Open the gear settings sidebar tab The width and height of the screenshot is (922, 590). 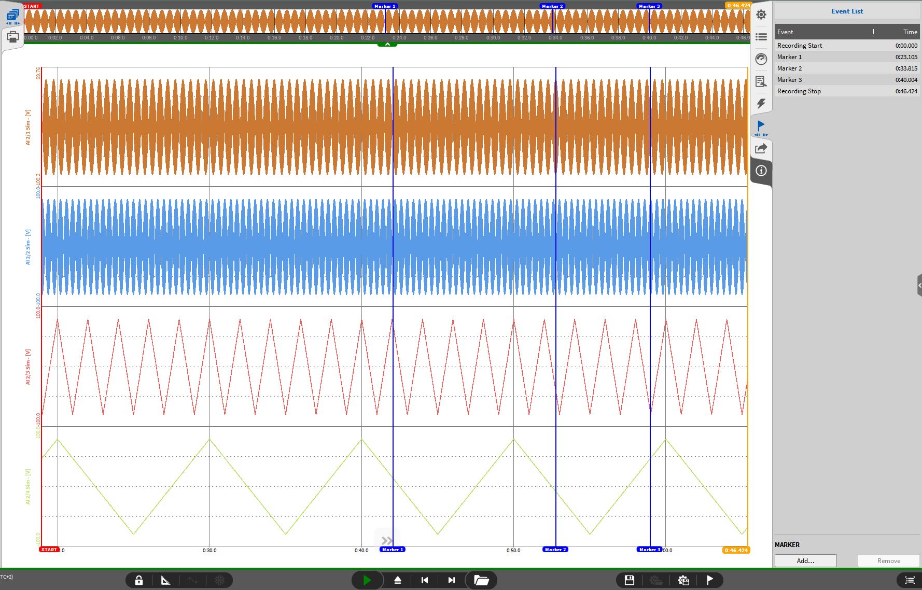pyautogui.click(x=761, y=15)
